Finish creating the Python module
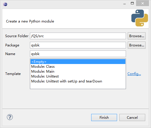The image size is (151, 128). pyautogui.click(x=104, y=118)
